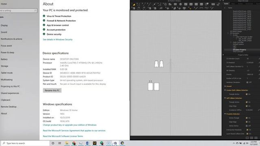Open File Explorer from the taskbar
Screen dimensions: 260x146
coord(67,143)
